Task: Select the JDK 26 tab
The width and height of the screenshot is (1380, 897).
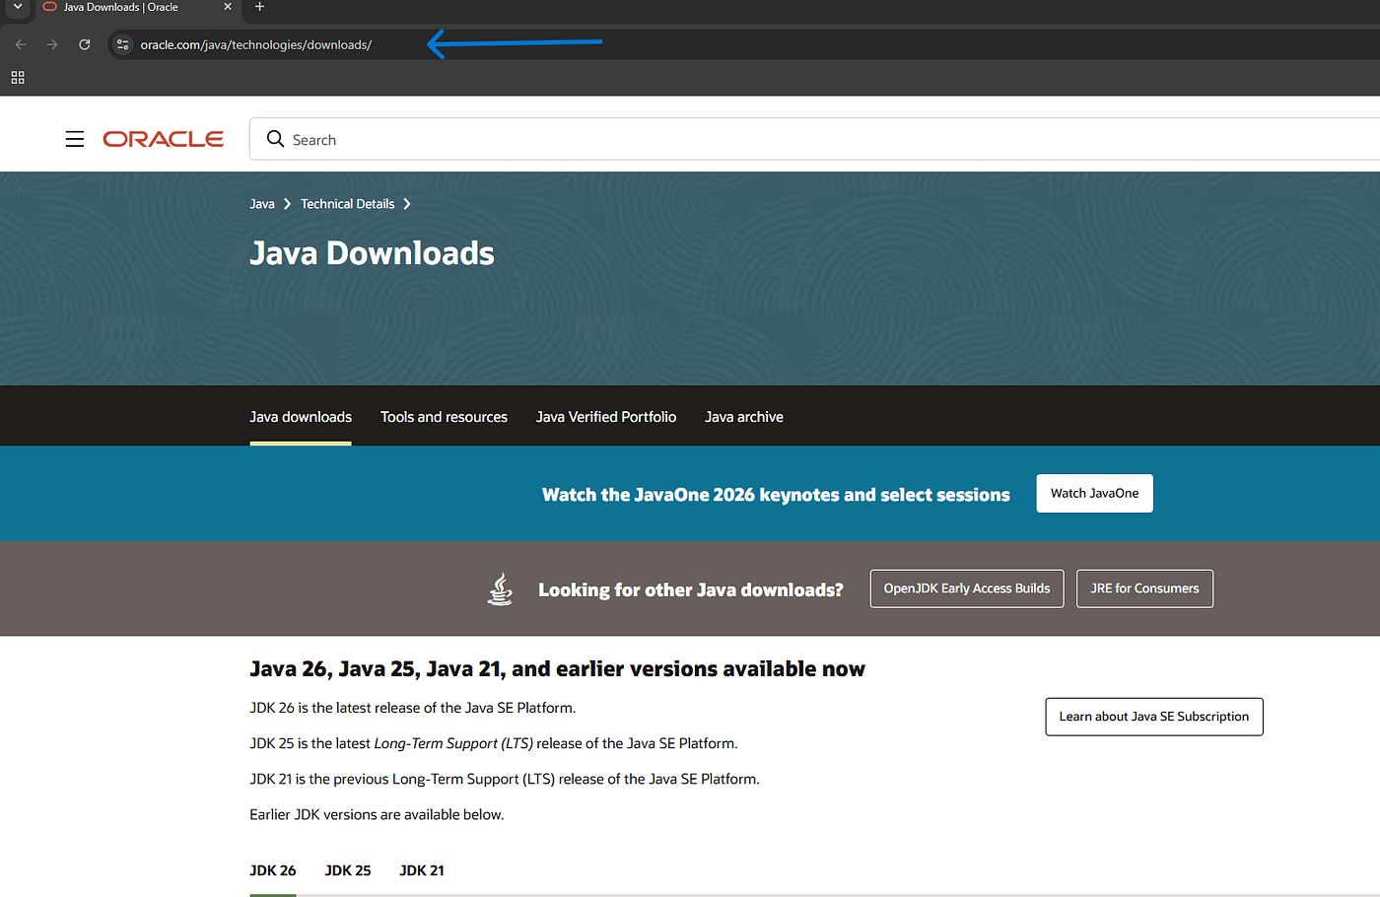Action: pos(273,870)
